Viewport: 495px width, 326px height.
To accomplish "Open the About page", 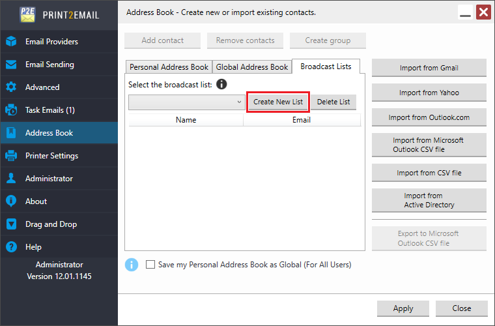I will click(59, 201).
